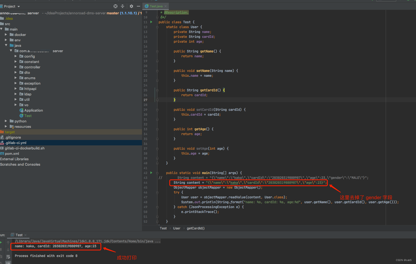Select Scratches and Consoles node
The height and width of the screenshot is (264, 416).
tap(20, 164)
